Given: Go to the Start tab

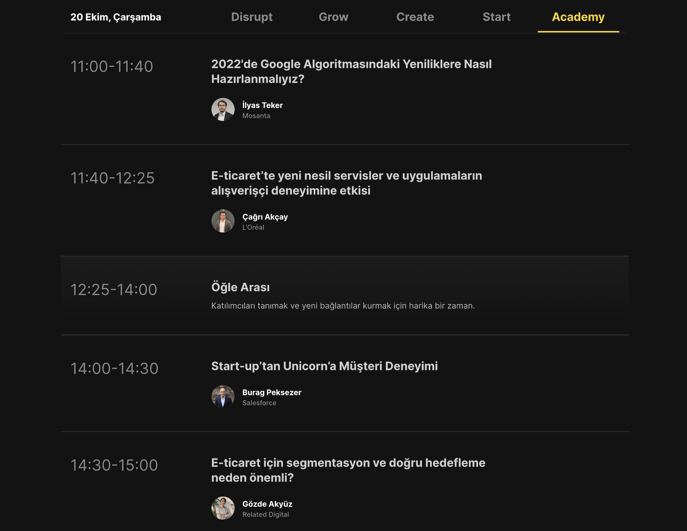Looking at the screenshot, I should [x=496, y=17].
